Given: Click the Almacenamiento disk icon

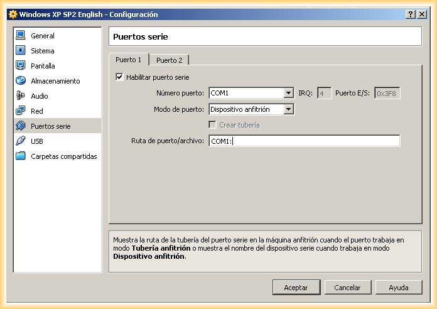Looking at the screenshot, I should click(x=21, y=81).
